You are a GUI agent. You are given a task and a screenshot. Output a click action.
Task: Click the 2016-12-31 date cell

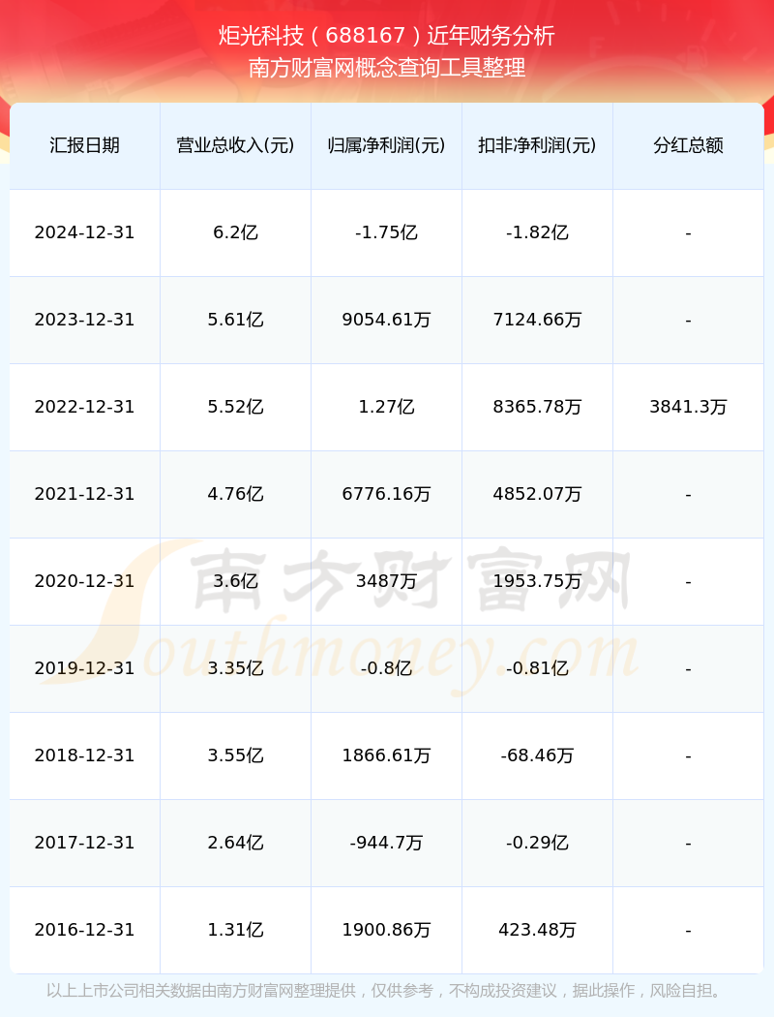point(84,930)
